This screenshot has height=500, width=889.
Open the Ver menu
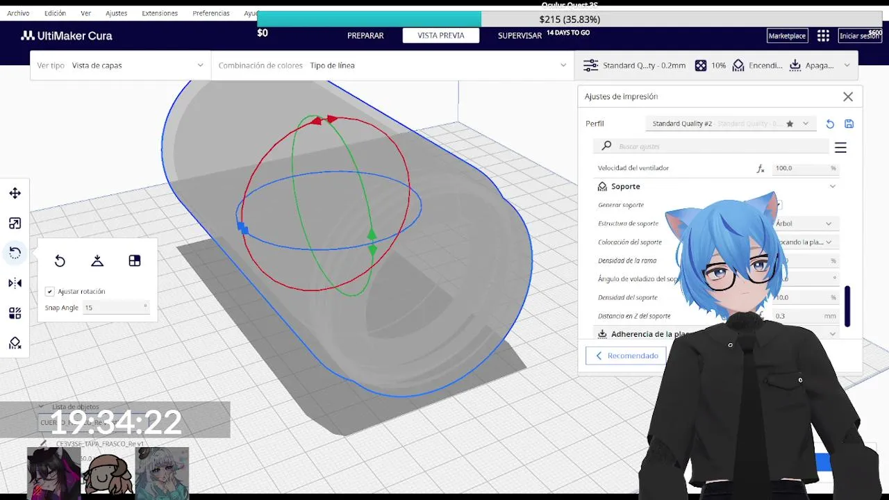[x=85, y=13]
